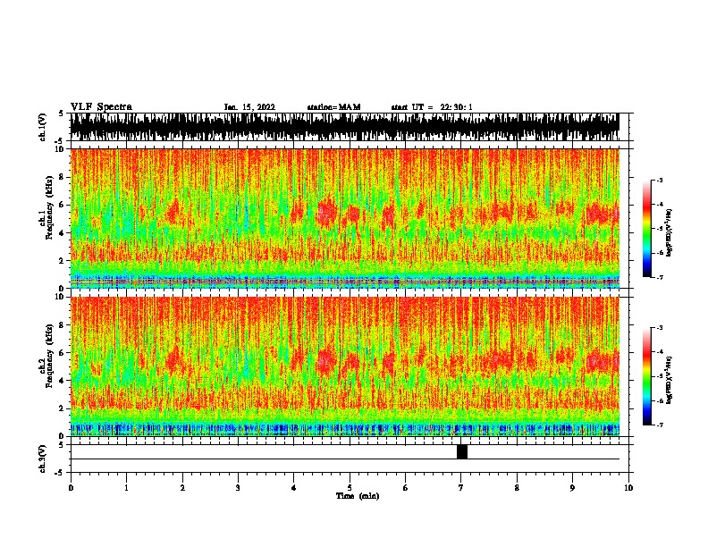Click the '-7' label on ch.1 color bar

coord(659,277)
